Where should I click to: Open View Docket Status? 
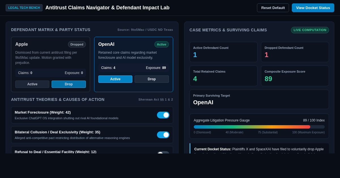(313, 8)
